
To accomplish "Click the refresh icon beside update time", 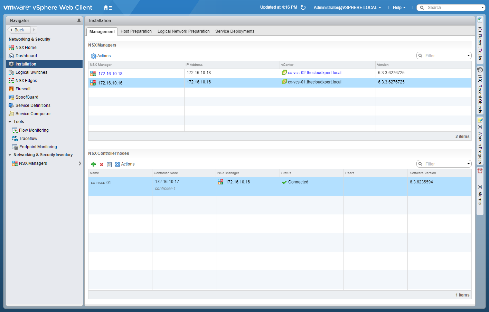I will 303,8.
